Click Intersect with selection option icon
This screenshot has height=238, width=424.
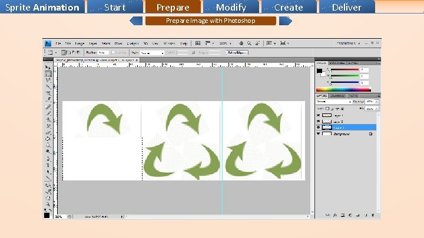point(78,53)
